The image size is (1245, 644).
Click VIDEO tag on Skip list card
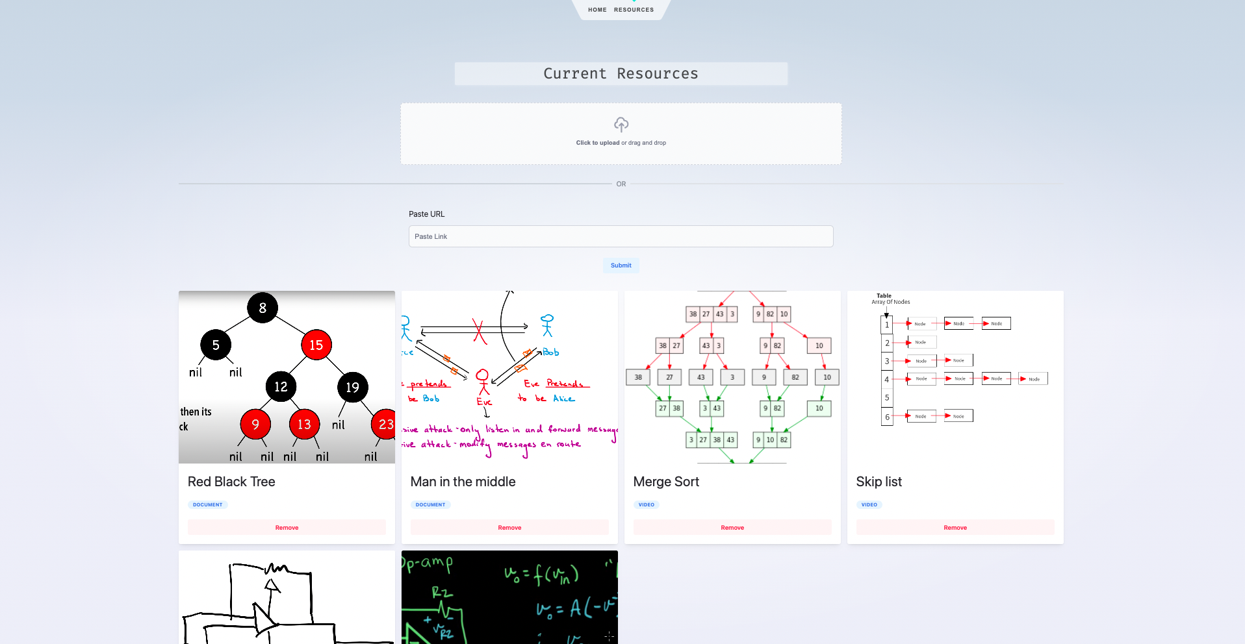(869, 504)
